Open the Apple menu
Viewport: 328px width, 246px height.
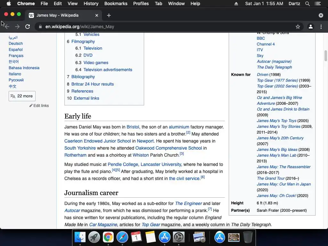[9, 4]
